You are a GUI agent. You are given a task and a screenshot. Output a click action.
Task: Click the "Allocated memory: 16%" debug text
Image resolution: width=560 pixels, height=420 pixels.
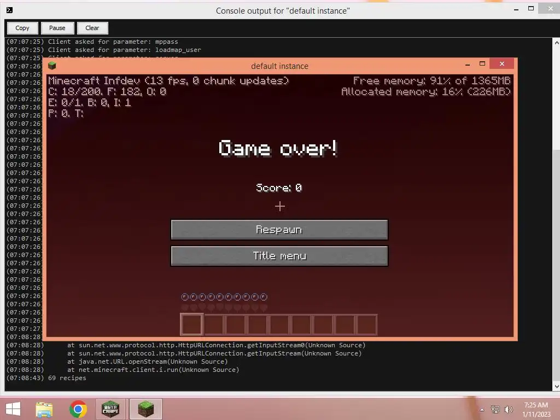pos(426,92)
